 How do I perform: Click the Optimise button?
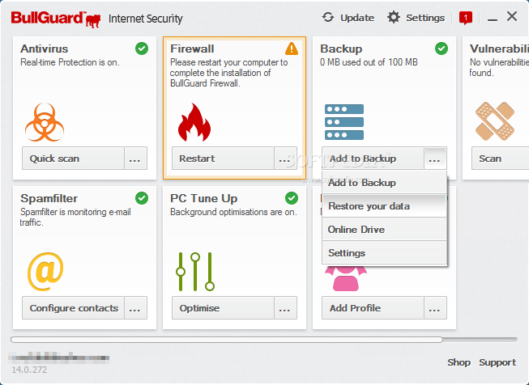pos(223,308)
